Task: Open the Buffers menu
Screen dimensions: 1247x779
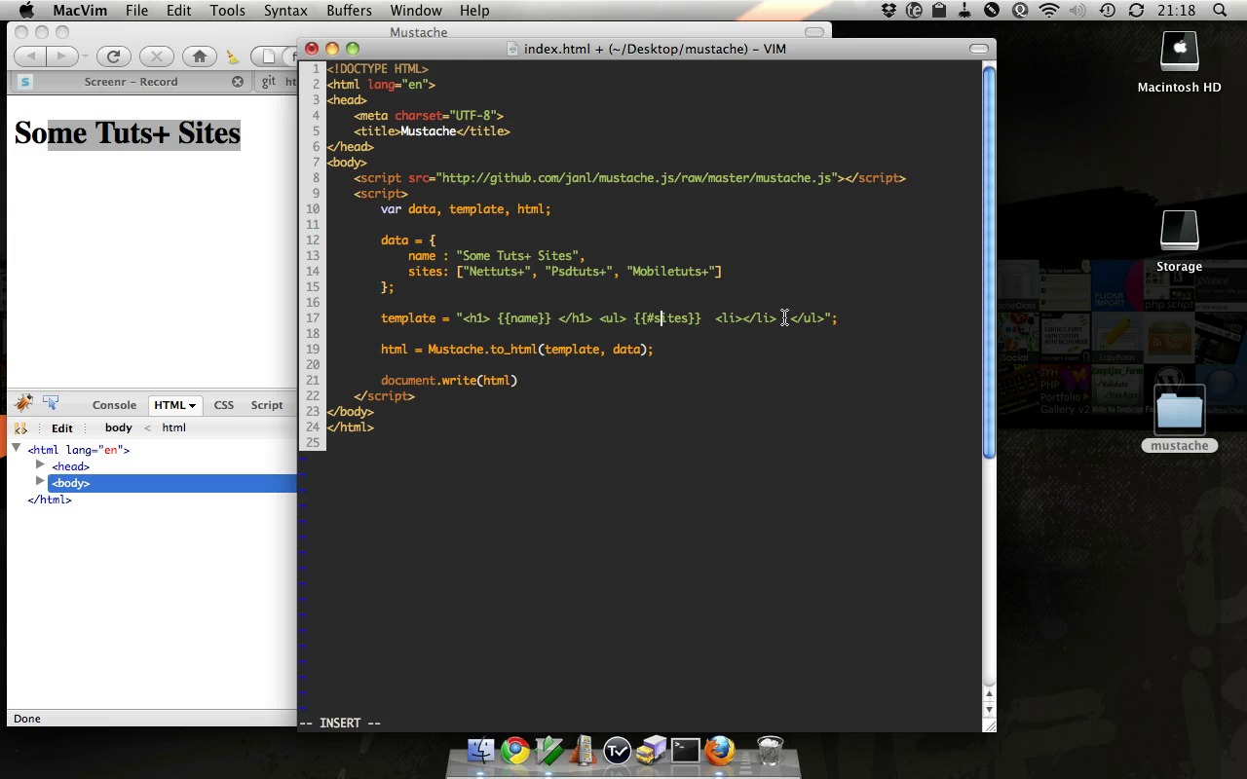Action: tap(349, 10)
